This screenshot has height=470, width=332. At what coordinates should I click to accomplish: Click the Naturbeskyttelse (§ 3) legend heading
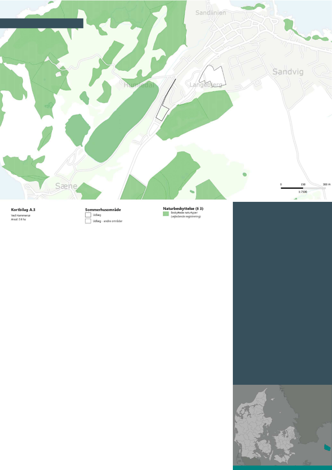pos(181,209)
